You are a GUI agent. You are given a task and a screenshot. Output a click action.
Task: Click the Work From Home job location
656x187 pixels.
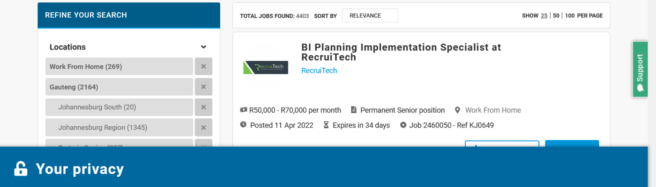pos(493,110)
